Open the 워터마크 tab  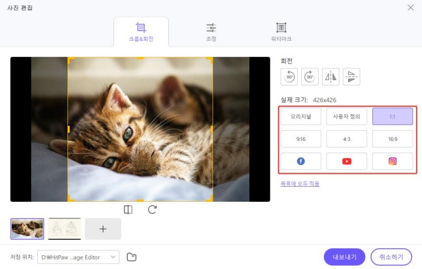281,32
